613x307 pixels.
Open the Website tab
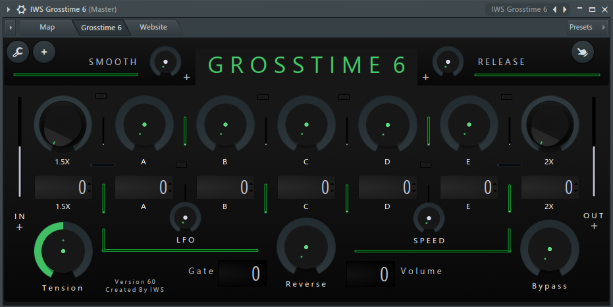[x=153, y=28]
